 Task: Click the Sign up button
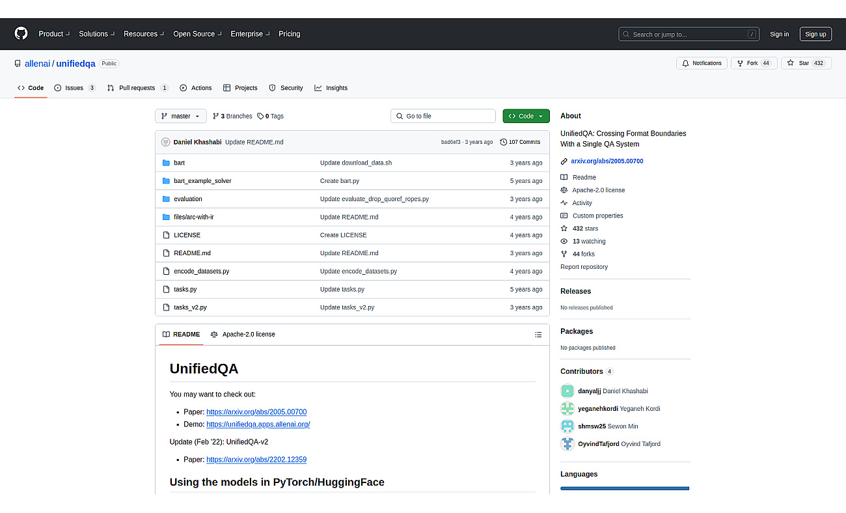point(815,35)
